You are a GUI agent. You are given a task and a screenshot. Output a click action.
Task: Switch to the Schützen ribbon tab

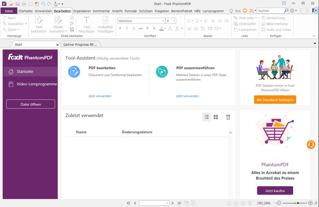[146, 11]
